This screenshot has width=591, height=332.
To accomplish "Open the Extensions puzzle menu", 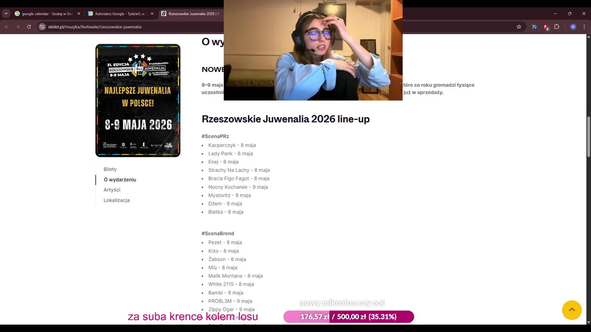I will tap(557, 27).
